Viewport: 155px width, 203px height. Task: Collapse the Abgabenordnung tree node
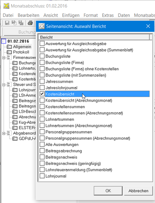(x=4, y=134)
